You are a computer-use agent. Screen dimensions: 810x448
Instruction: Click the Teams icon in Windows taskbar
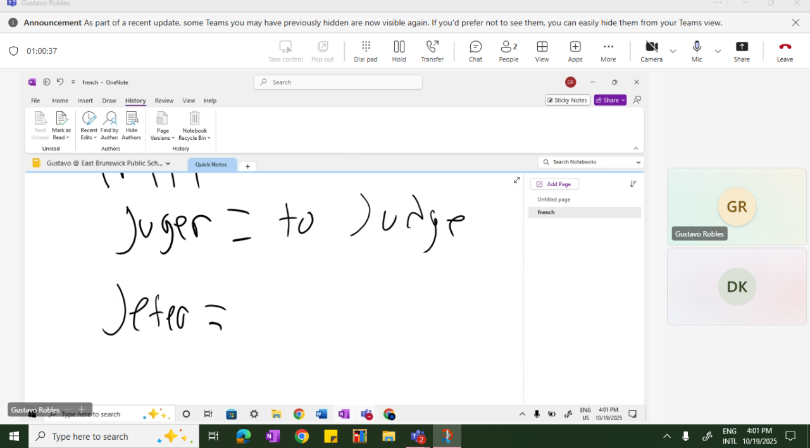pos(418,437)
